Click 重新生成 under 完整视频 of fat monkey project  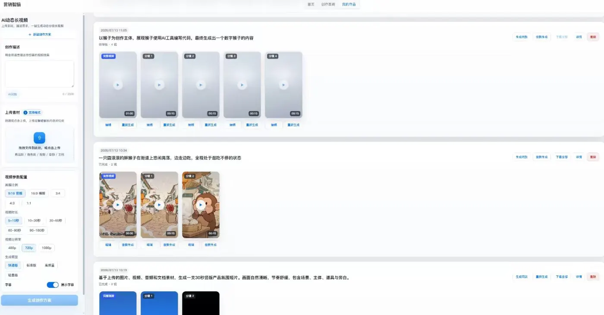[128, 245]
